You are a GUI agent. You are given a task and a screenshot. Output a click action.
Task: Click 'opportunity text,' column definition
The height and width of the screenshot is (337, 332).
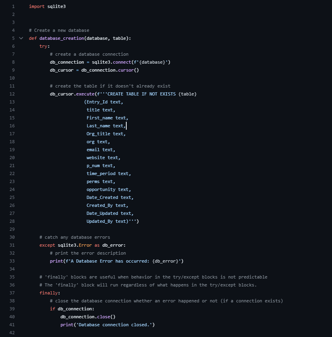click(108, 189)
